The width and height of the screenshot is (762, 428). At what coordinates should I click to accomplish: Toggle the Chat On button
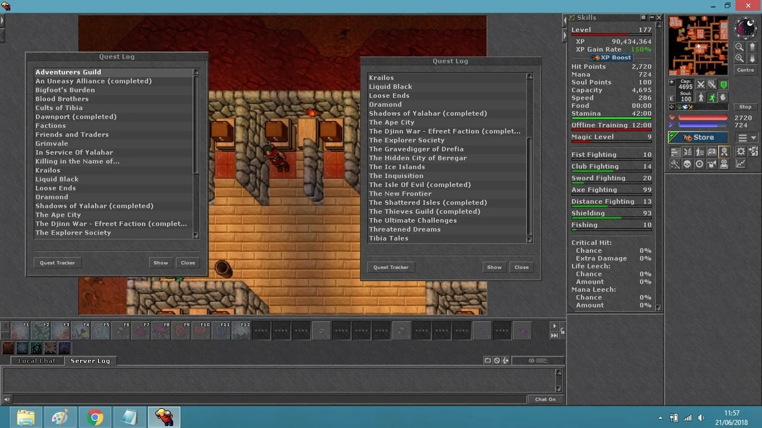pos(545,399)
